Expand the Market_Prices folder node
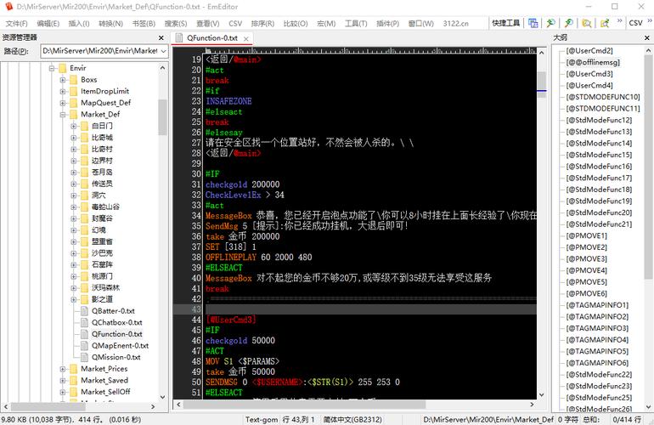The image size is (654, 425). [x=63, y=369]
